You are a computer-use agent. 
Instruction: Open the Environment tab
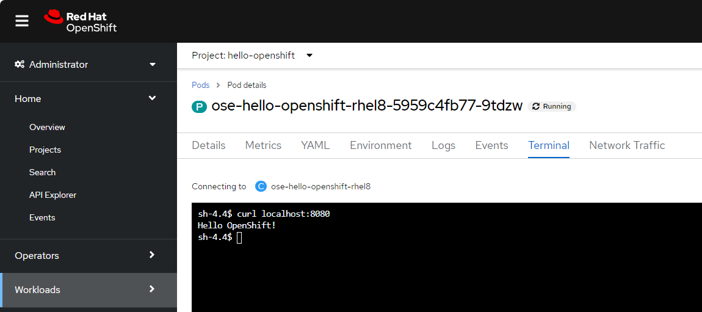point(380,145)
